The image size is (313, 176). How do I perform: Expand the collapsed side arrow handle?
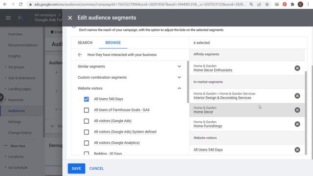tap(1, 98)
